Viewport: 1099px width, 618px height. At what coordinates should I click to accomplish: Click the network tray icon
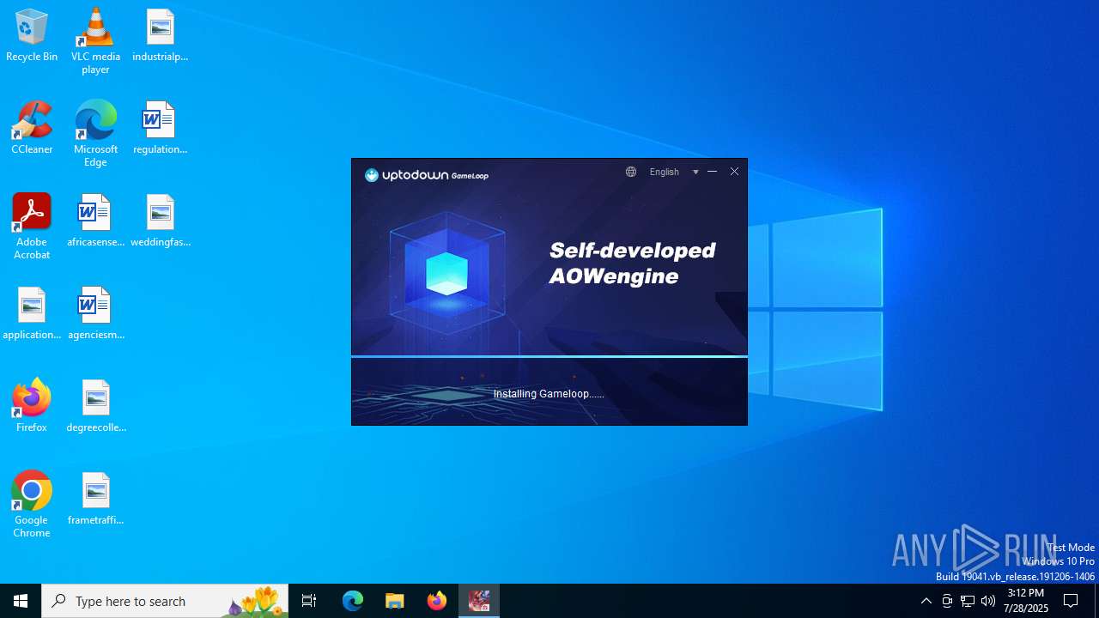pos(968,601)
